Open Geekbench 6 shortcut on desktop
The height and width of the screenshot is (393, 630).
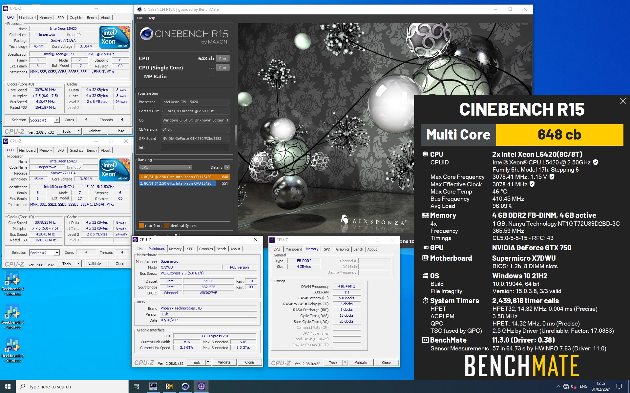coord(12,350)
